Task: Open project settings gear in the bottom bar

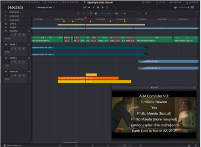Action: [195, 145]
